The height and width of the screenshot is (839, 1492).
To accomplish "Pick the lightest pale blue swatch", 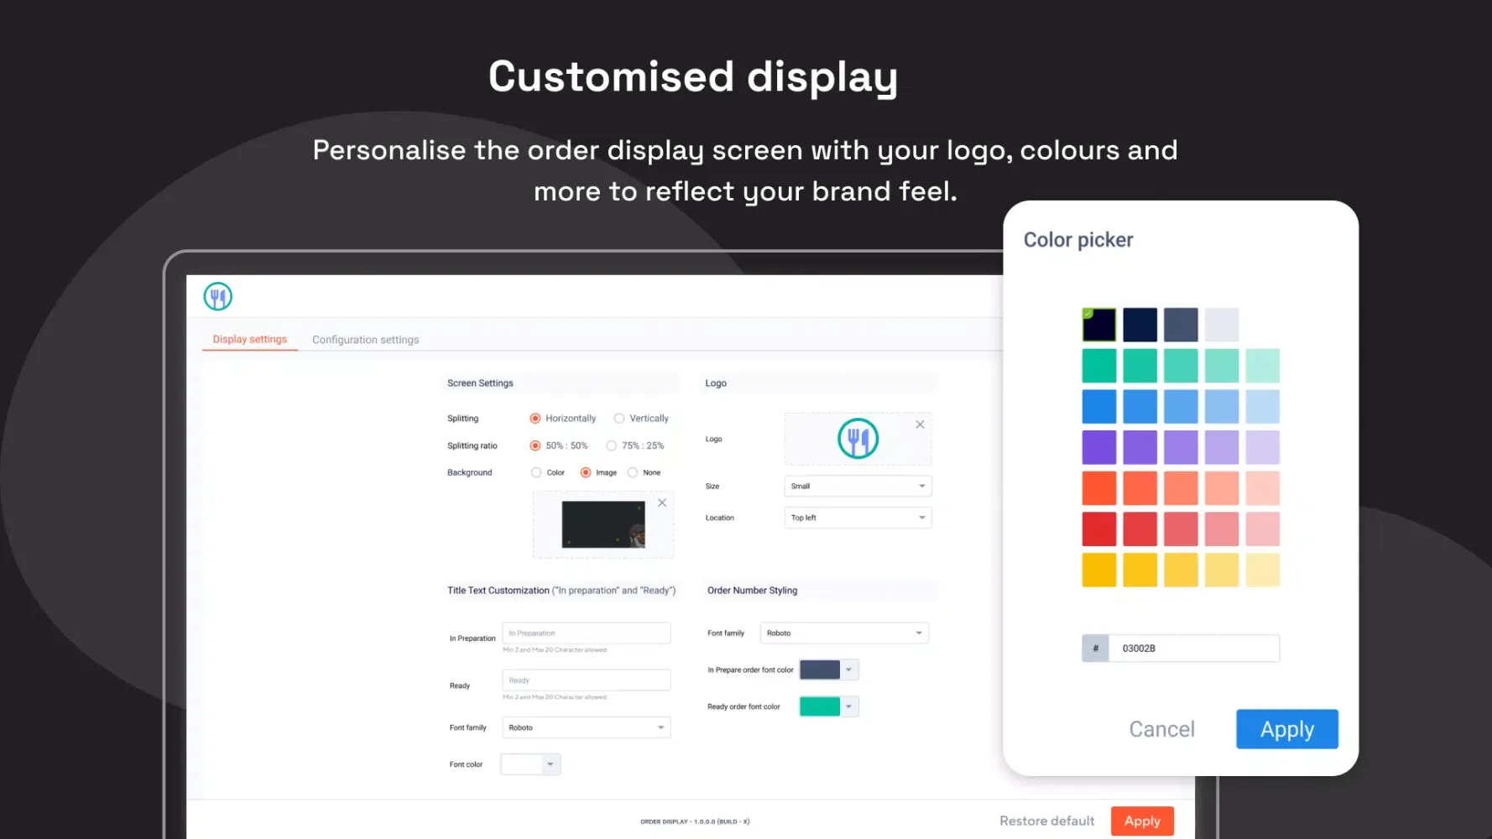I will 1263,407.
